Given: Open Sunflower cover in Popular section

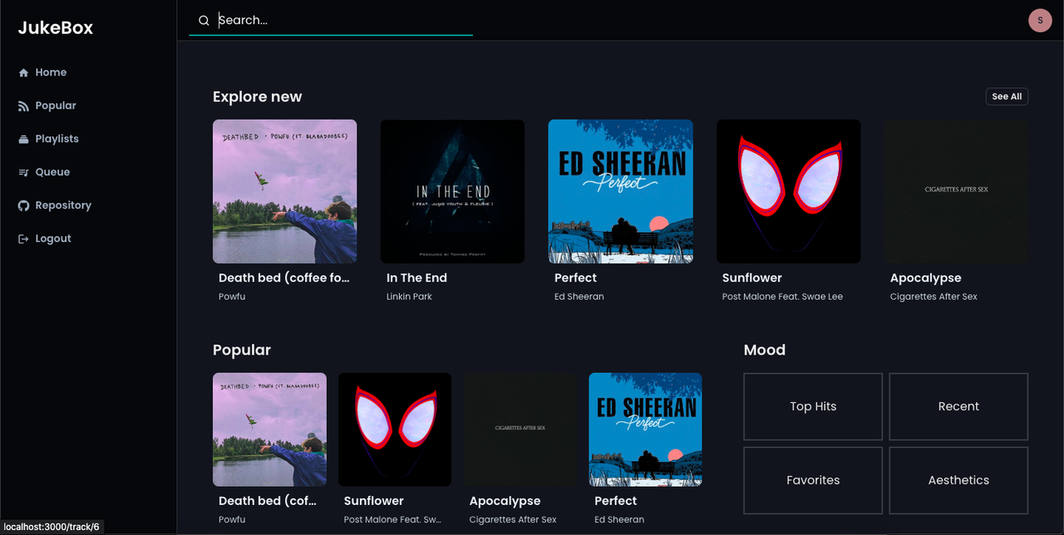Looking at the screenshot, I should pos(395,429).
